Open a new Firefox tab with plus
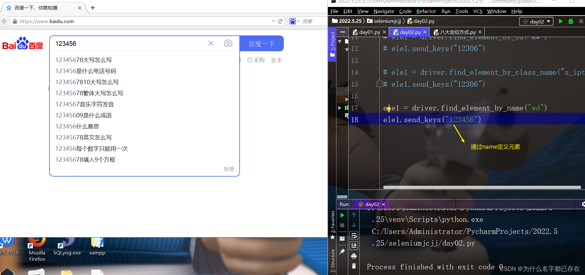Image resolution: width=585 pixels, height=275 pixels. click(x=93, y=8)
